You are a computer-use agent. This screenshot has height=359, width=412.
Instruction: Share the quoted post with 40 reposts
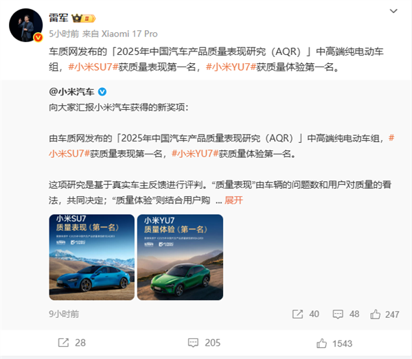coord(306,314)
